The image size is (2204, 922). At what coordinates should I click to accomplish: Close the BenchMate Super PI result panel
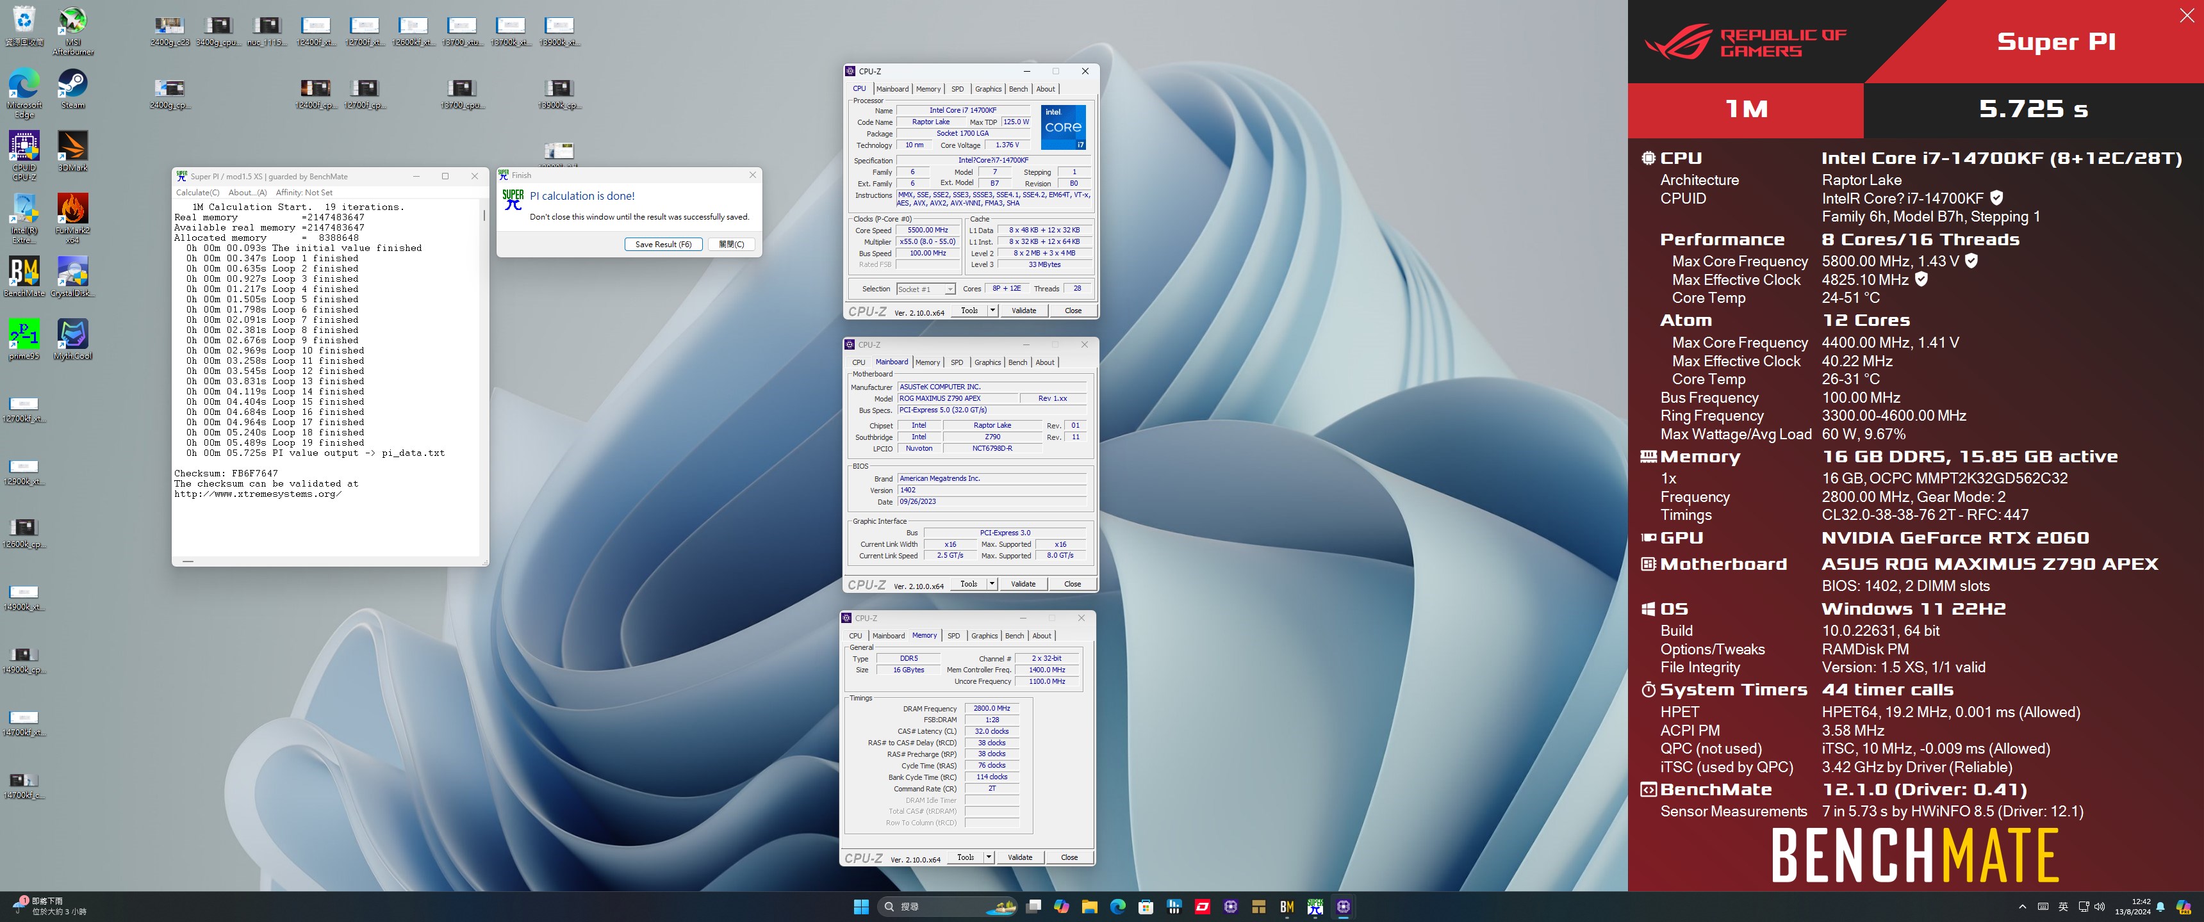tap(2187, 15)
